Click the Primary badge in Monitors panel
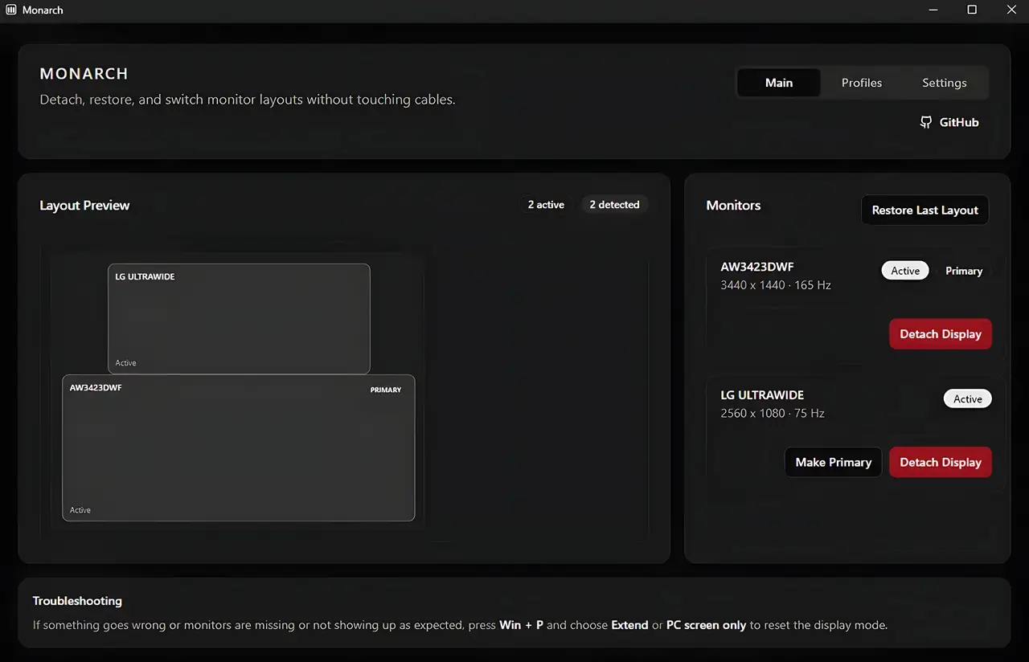Viewport: 1029px width, 662px height. point(964,271)
